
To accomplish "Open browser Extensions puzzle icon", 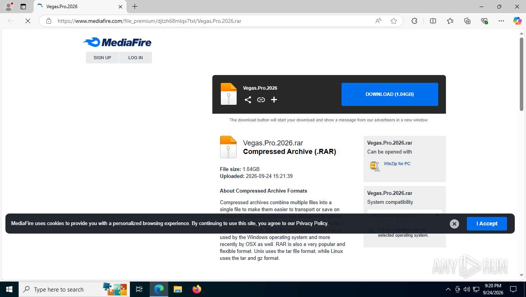I will click(414, 21).
